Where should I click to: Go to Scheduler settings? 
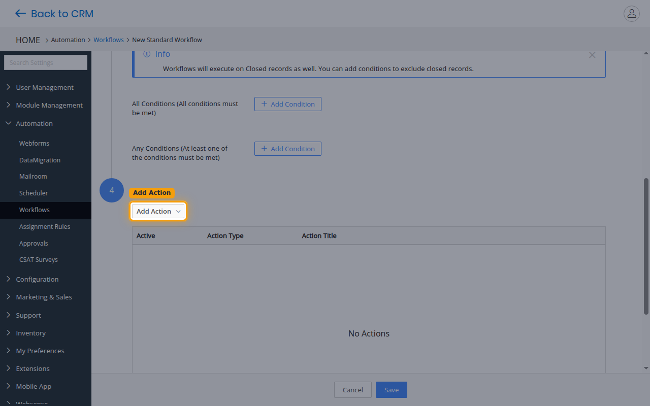tap(34, 193)
